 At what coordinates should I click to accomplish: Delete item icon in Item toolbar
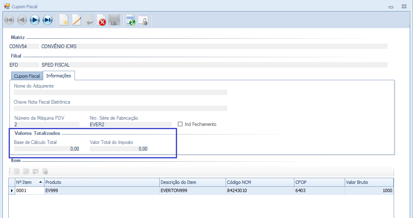45,172
